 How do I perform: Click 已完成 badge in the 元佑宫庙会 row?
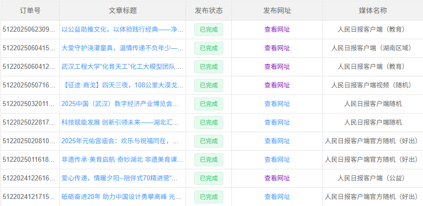(x=209, y=141)
